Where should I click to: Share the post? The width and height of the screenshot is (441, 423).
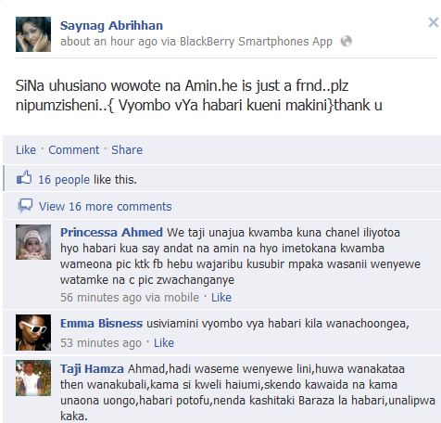click(127, 150)
